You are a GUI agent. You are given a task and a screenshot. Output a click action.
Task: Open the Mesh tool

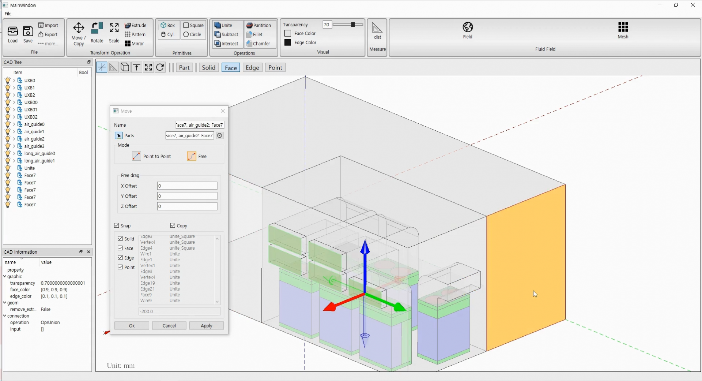[623, 30]
